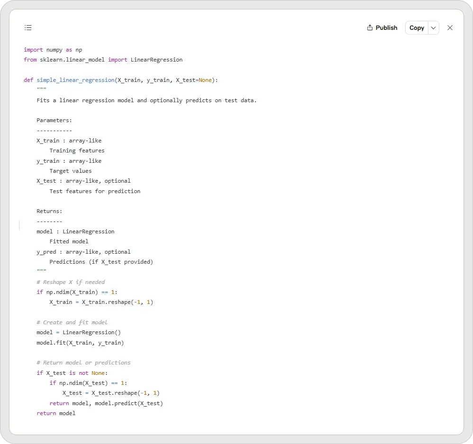
Task: Click the Publish share icon
Action: click(x=370, y=28)
